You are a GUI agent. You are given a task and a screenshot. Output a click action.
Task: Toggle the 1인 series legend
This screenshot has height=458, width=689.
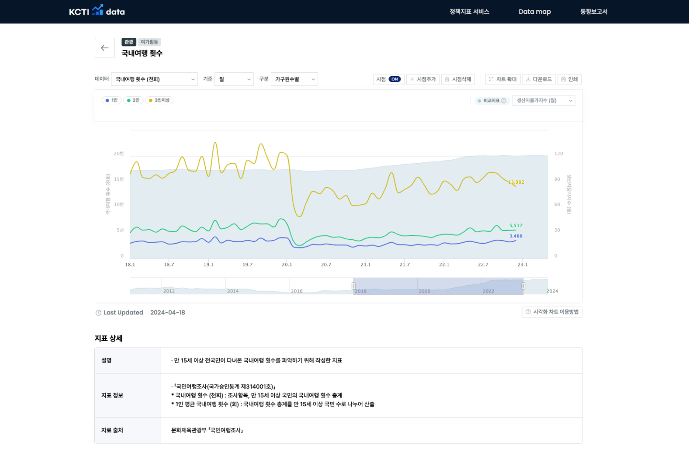tap(111, 101)
